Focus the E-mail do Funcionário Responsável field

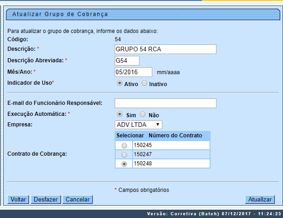(x=166, y=103)
